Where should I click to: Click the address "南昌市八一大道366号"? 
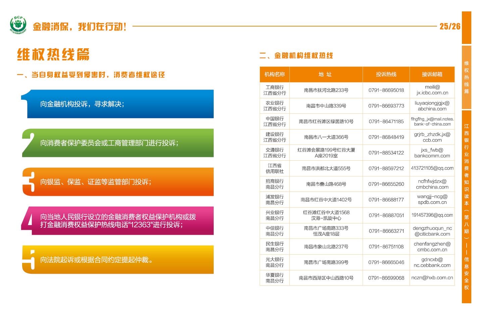point(326,137)
